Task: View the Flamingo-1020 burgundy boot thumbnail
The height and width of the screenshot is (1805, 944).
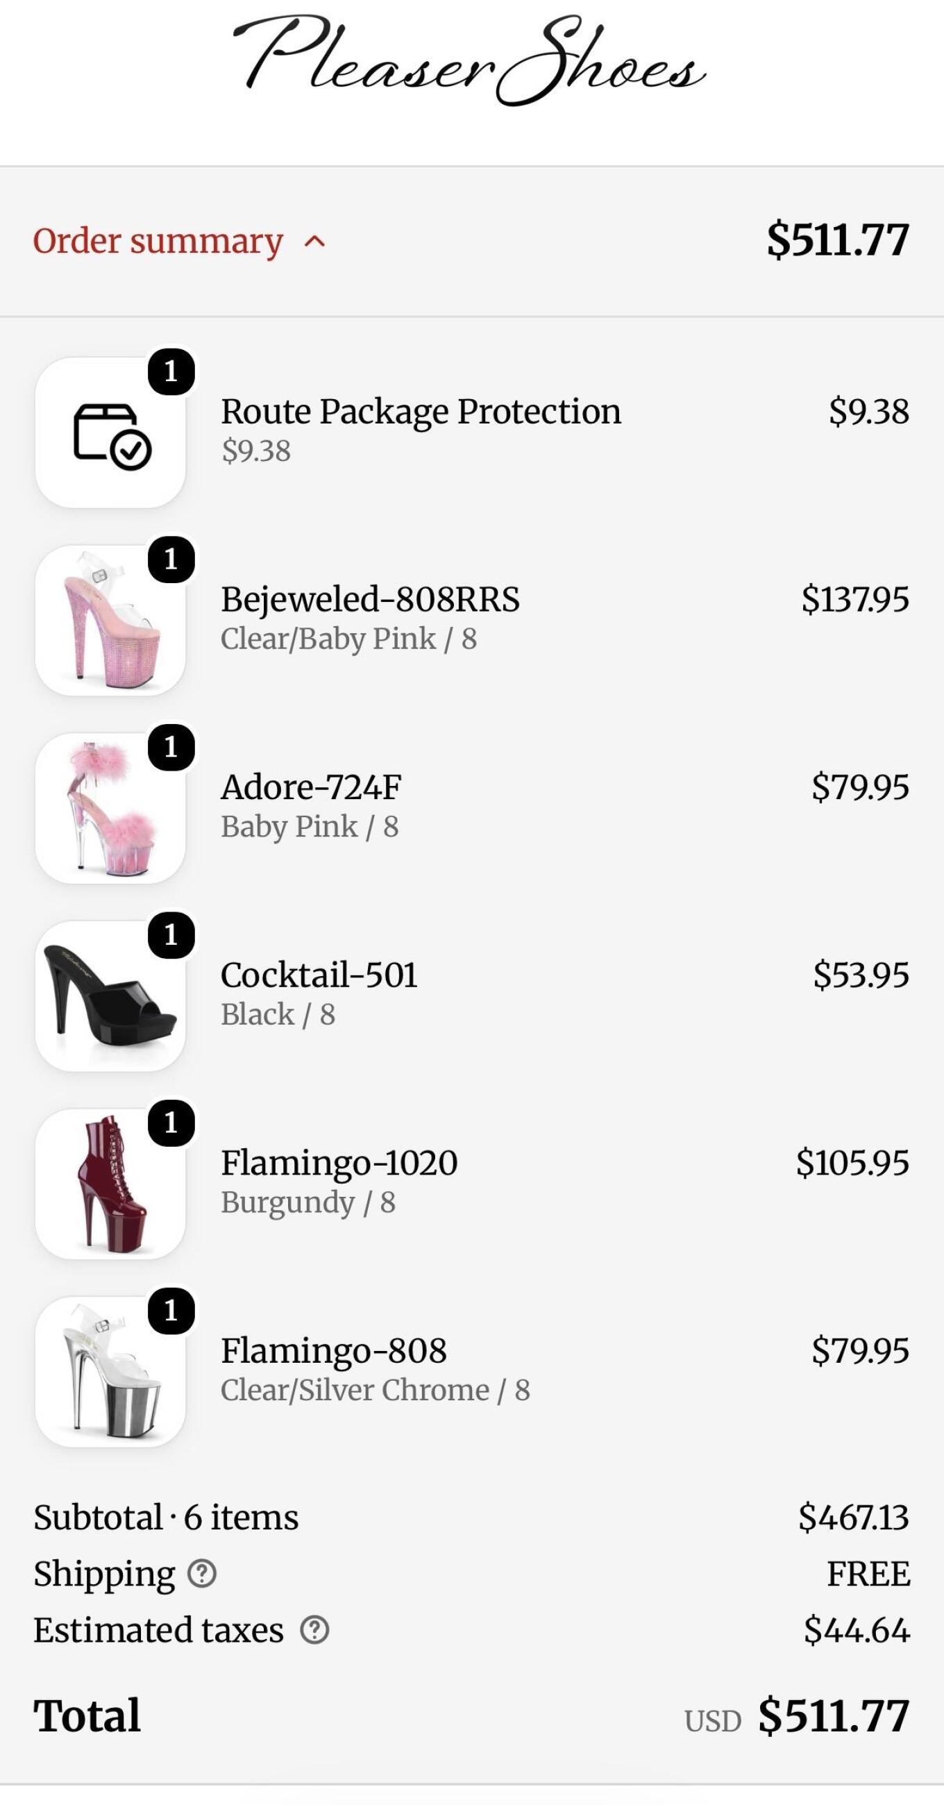Action: tap(111, 1184)
